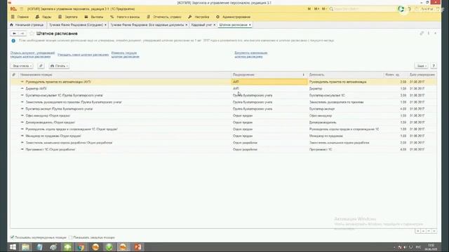This screenshot has width=449, height=252.
Task: Open the Главное menu section
Action: point(20,17)
